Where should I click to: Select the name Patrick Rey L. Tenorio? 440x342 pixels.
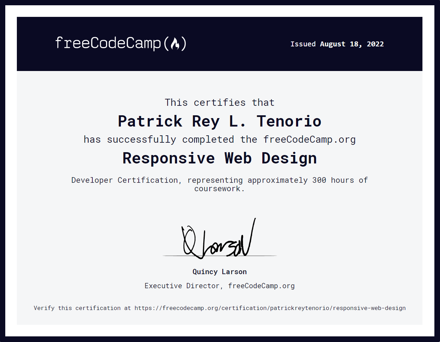[220, 121]
